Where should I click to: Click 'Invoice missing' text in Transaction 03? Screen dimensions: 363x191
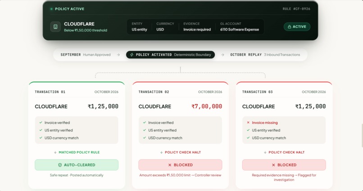pos(265,122)
